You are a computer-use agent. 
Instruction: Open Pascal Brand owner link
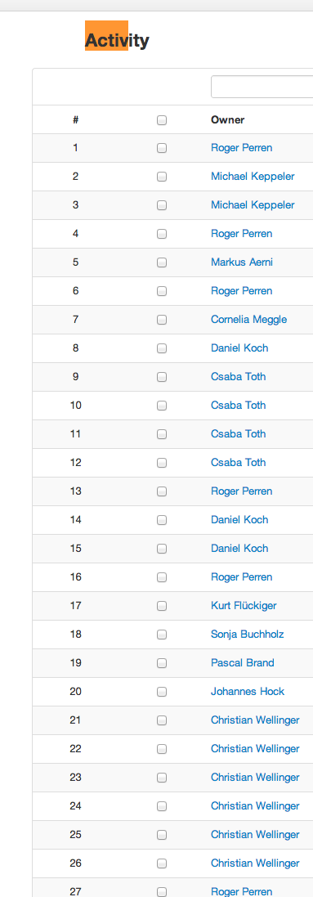click(x=243, y=662)
